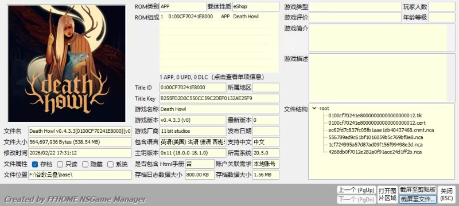Click the 账户关联需求 field 本地账号
Screen dimensions: 459x206
[266, 164]
